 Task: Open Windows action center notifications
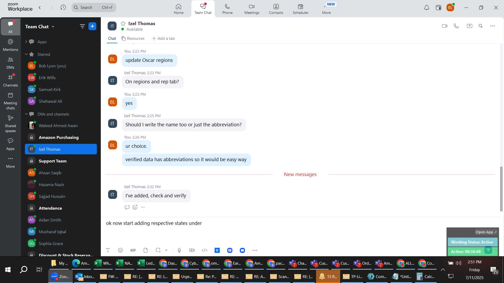pyautogui.click(x=495, y=270)
